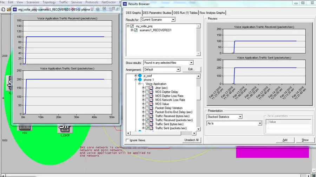Switch to DES Graphs tab
This screenshot has width=316, height=177.
(x=133, y=13)
